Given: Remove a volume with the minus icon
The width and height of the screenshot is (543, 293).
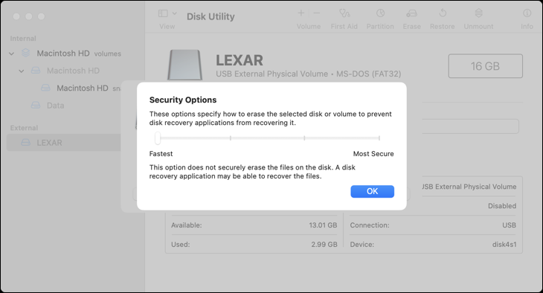Looking at the screenshot, I should [317, 13].
